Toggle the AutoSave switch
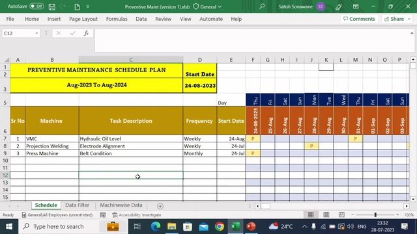417x234 pixels. point(36,6)
